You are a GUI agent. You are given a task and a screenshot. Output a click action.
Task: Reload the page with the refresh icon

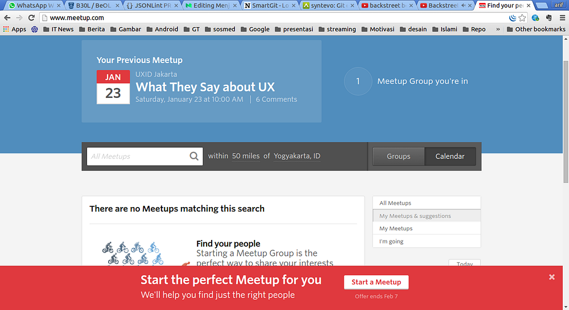click(31, 18)
